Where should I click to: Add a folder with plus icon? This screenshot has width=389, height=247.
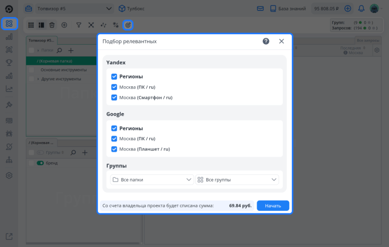tap(71, 51)
